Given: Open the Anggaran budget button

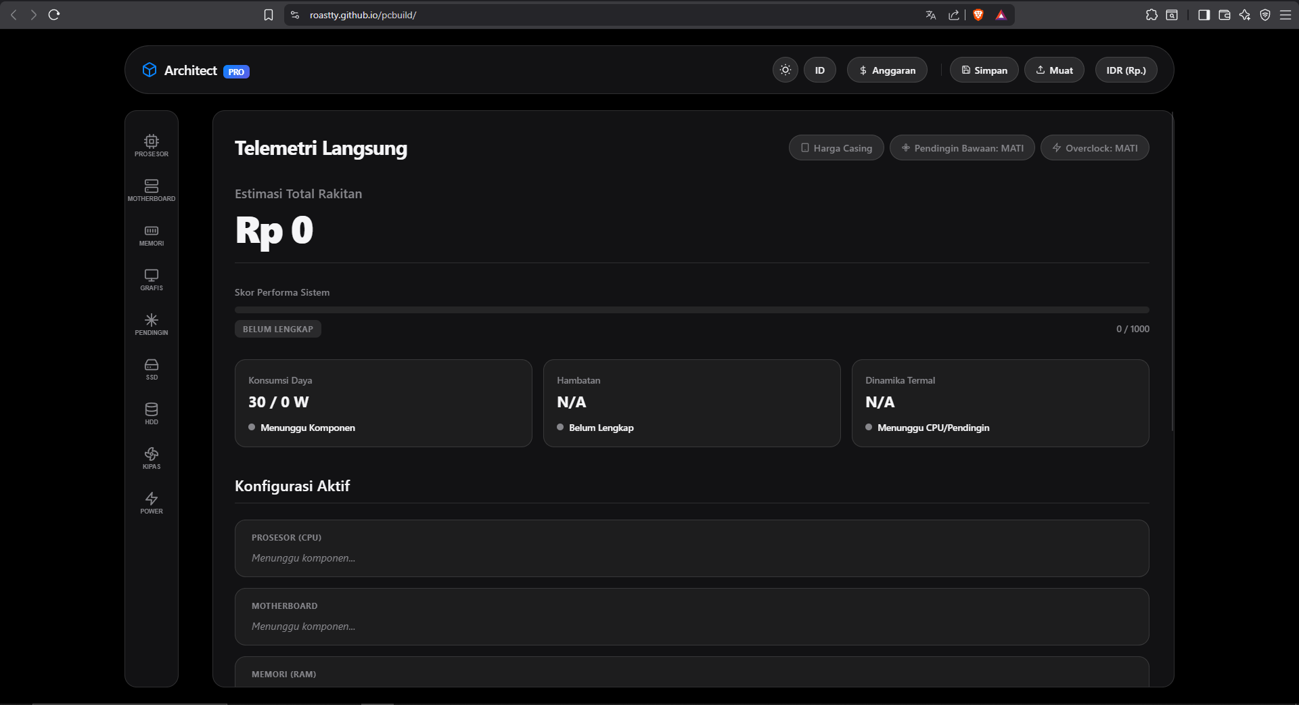Looking at the screenshot, I should tap(887, 70).
